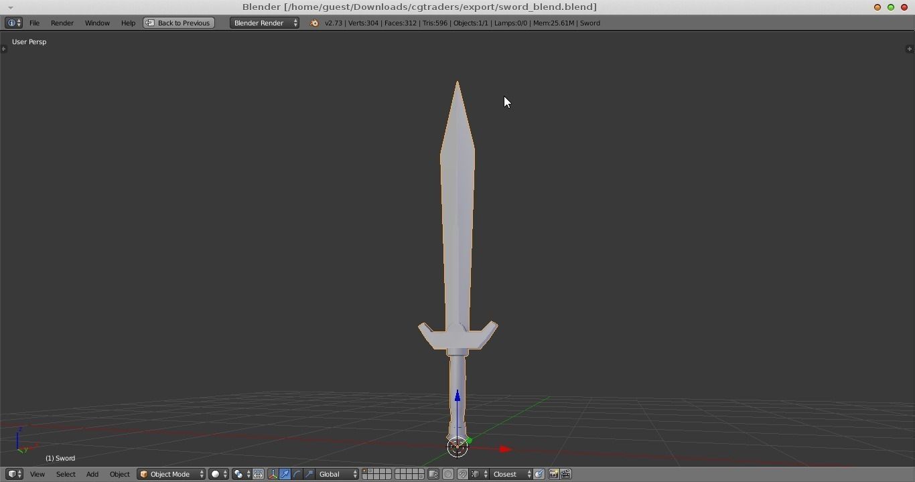Open the 3D View editor type selector
This screenshot has width=915, height=482.
14,474
